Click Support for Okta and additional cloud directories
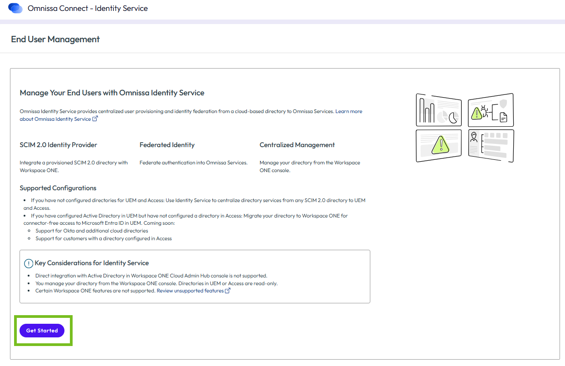This screenshot has height=366, width=565. (x=92, y=231)
